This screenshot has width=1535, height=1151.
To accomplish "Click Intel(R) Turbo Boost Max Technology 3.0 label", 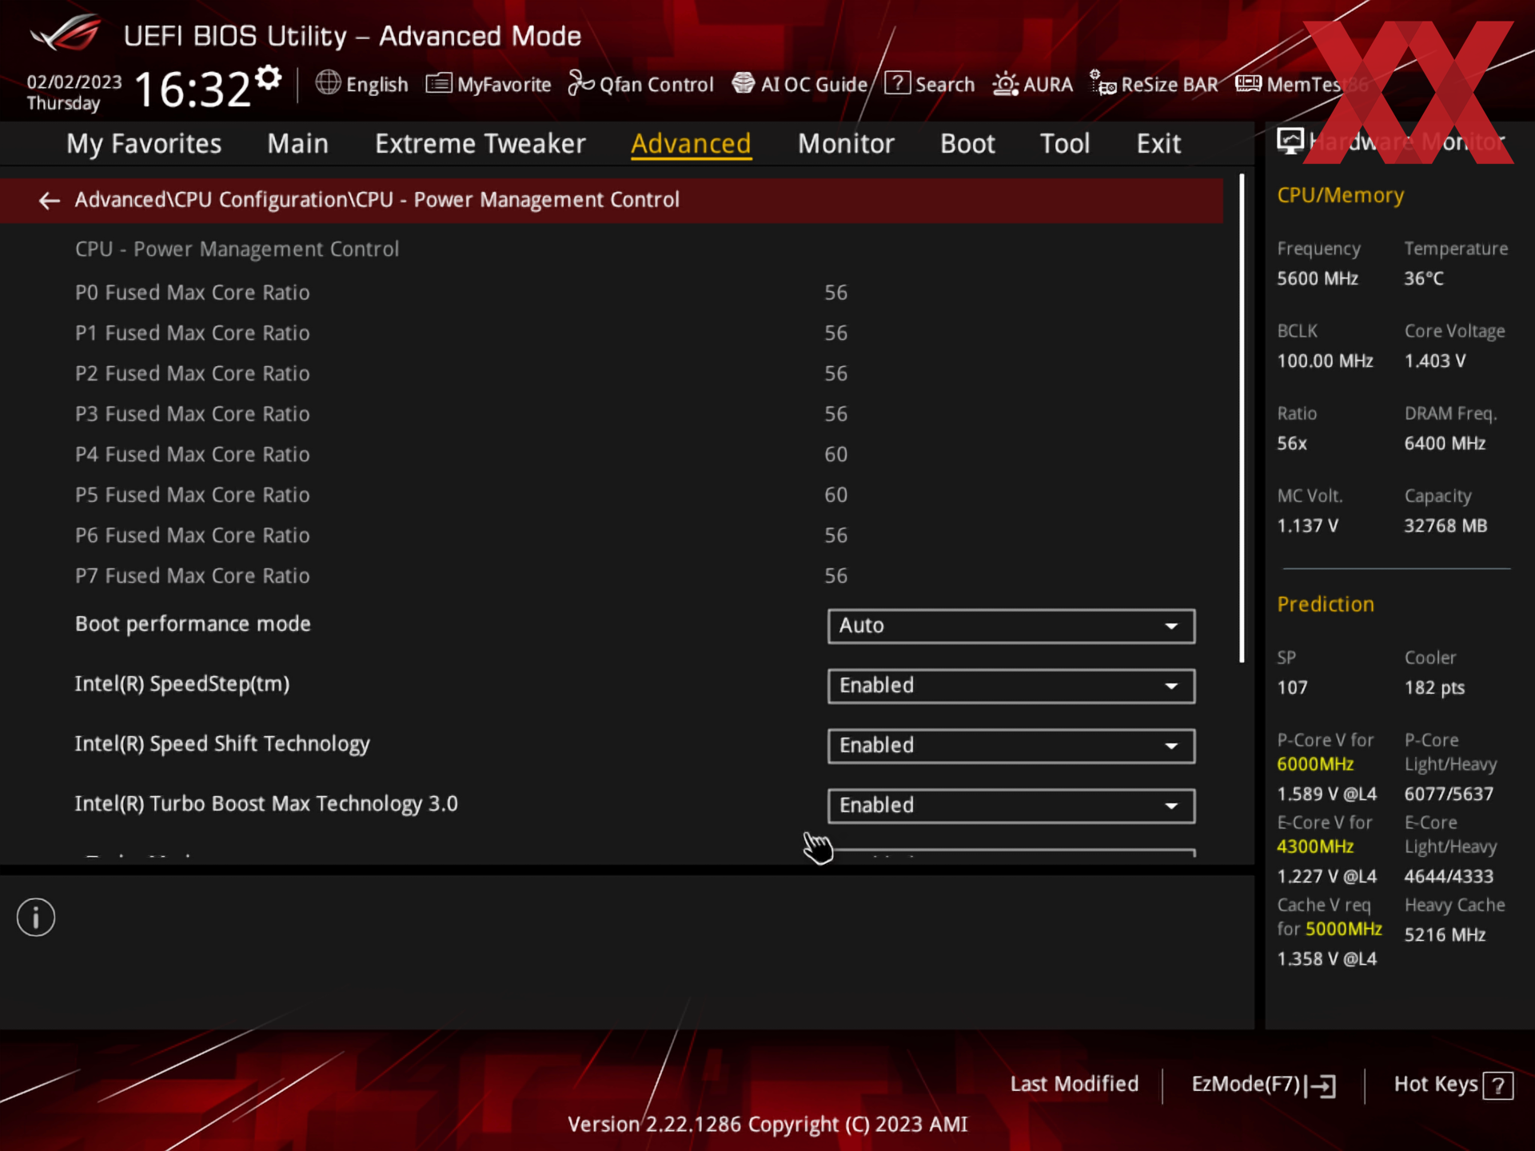I will coord(266,804).
